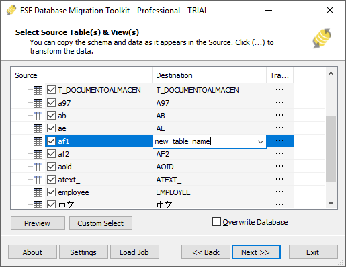Click the scrollbar down arrow

331,203
